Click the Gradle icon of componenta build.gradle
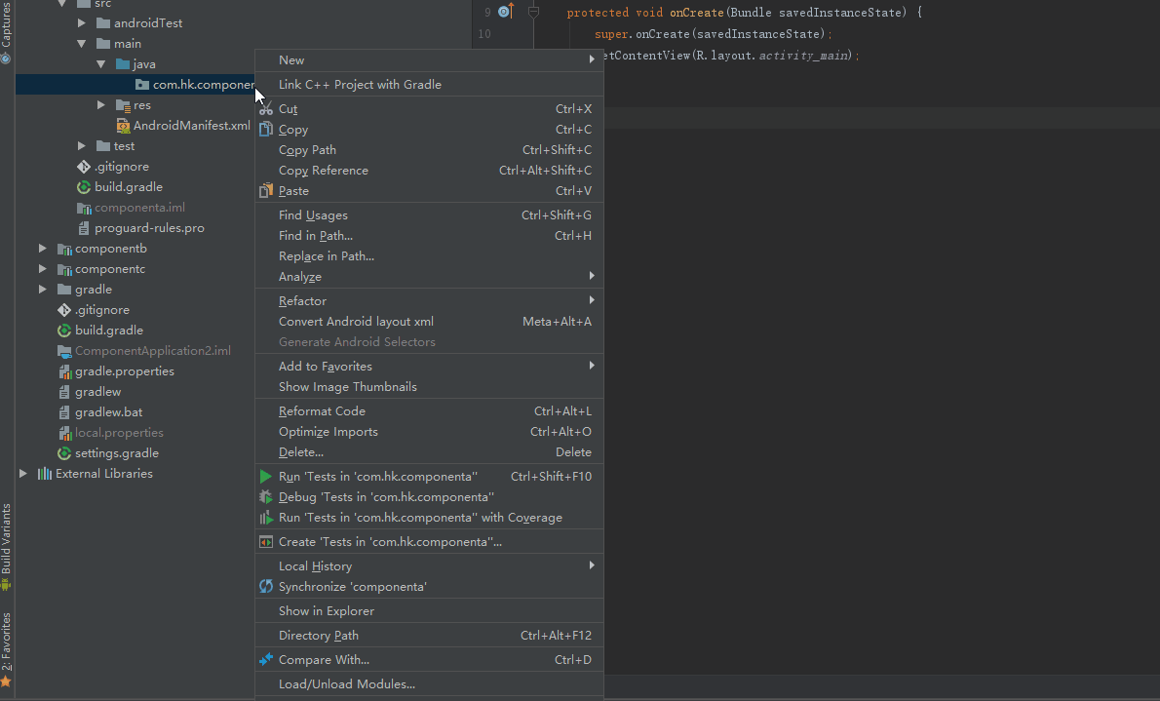This screenshot has width=1160, height=701. (84, 187)
